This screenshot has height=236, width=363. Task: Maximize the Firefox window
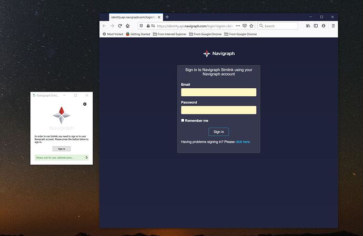pyautogui.click(x=321, y=17)
